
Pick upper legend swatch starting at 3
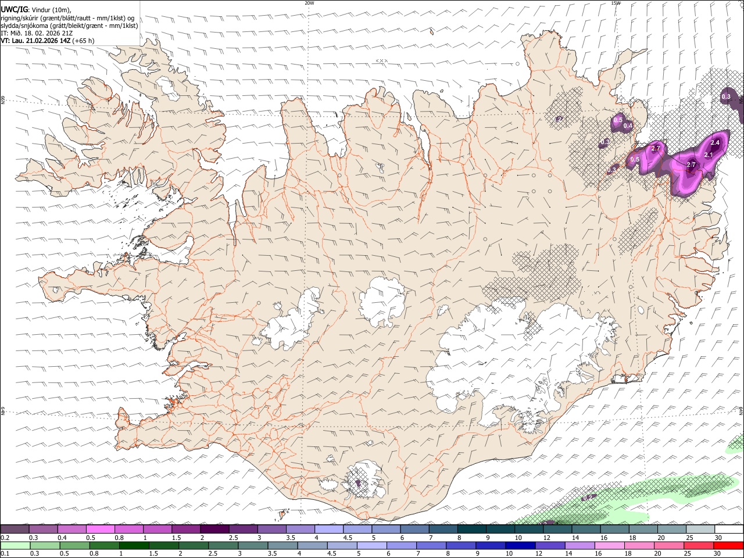271,529
